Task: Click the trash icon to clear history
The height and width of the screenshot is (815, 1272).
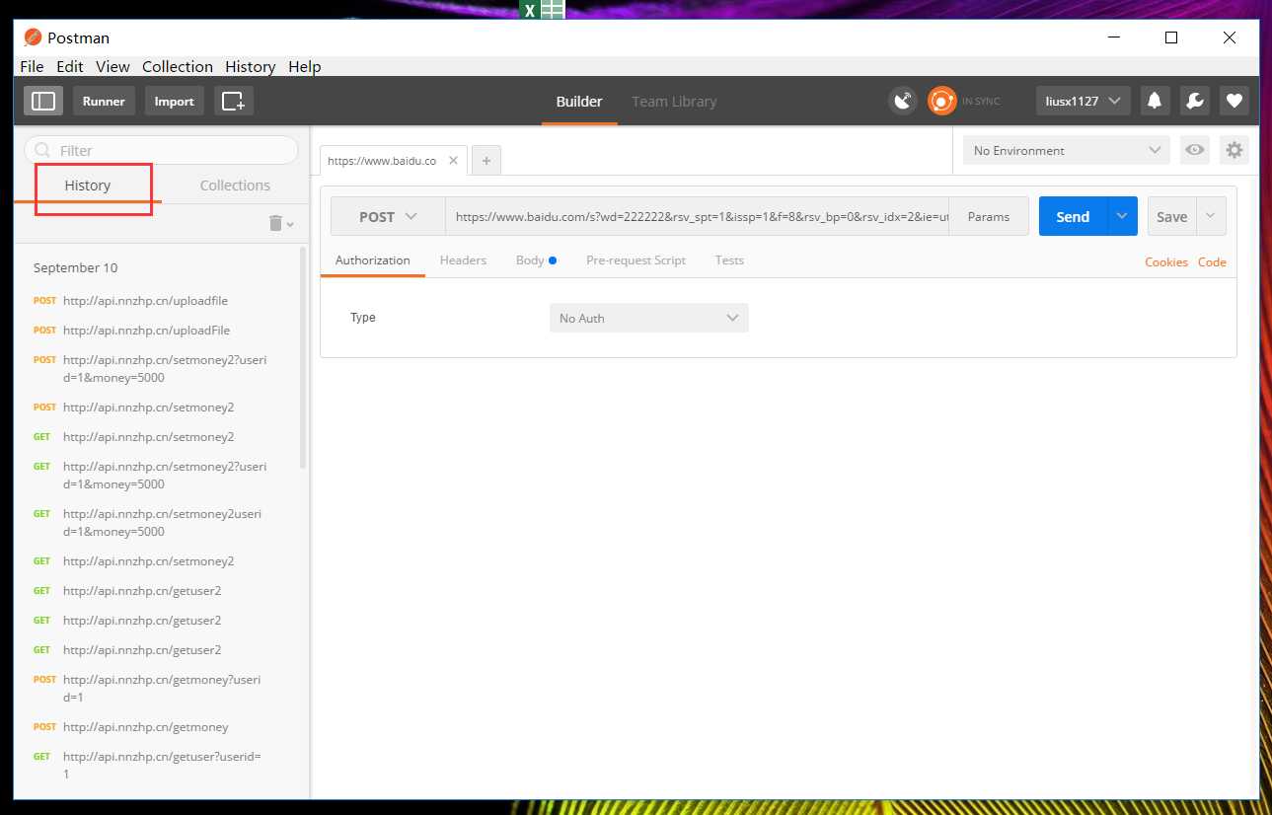Action: point(275,223)
